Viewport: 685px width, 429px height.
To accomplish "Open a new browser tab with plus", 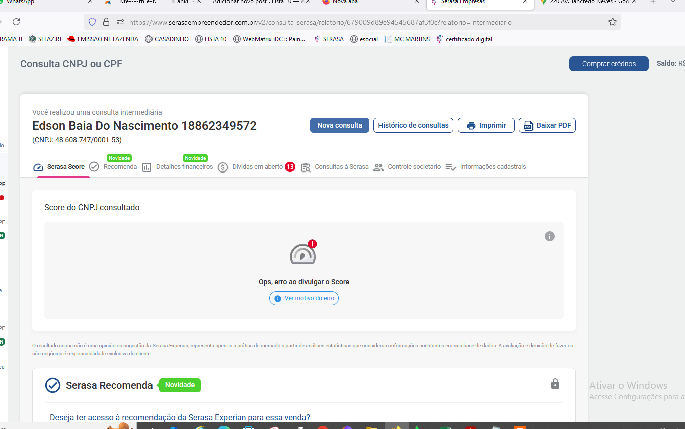I will click(x=653, y=2).
